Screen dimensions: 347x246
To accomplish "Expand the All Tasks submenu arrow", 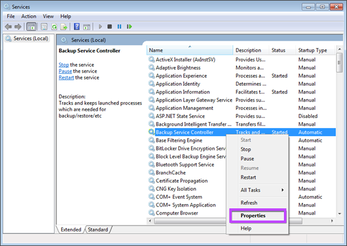I will click(283, 190).
